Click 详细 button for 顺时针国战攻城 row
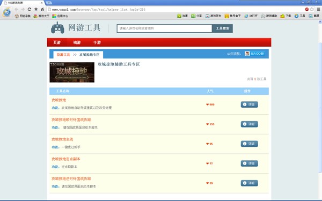The width and height of the screenshot is (322, 201). pos(250,124)
